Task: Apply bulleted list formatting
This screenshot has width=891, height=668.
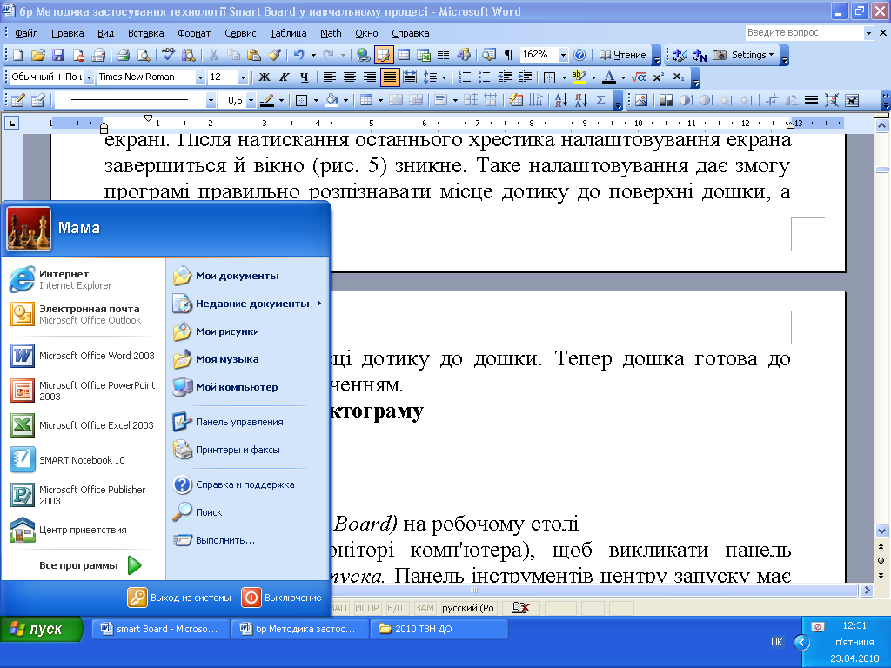Action: point(484,77)
